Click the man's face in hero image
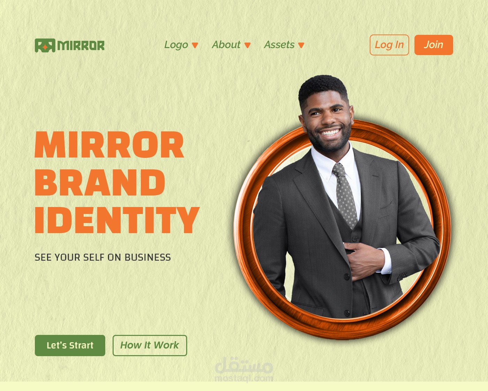Image resolution: width=488 pixels, height=391 pixels. click(x=327, y=118)
